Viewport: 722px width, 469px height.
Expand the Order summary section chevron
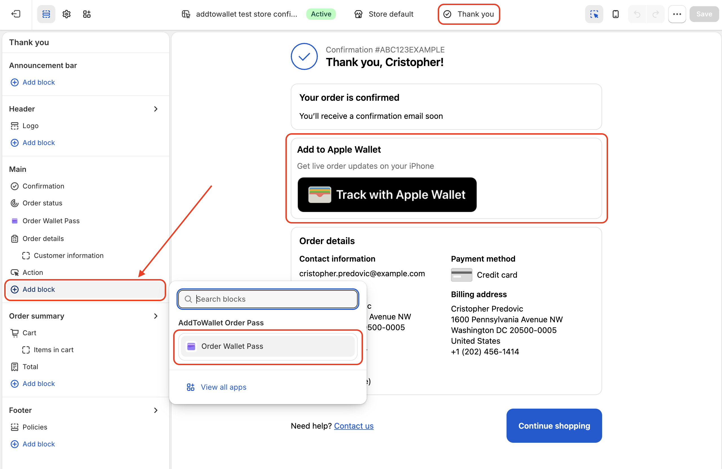[156, 316]
